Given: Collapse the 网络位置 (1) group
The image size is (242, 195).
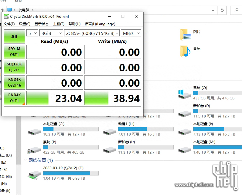Looking at the screenshot, I should coord(26,160).
